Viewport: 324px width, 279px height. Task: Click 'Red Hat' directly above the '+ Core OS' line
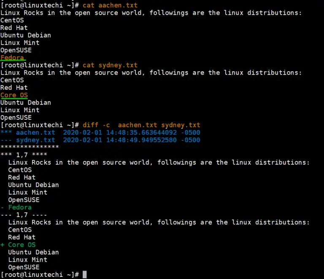point(22,237)
